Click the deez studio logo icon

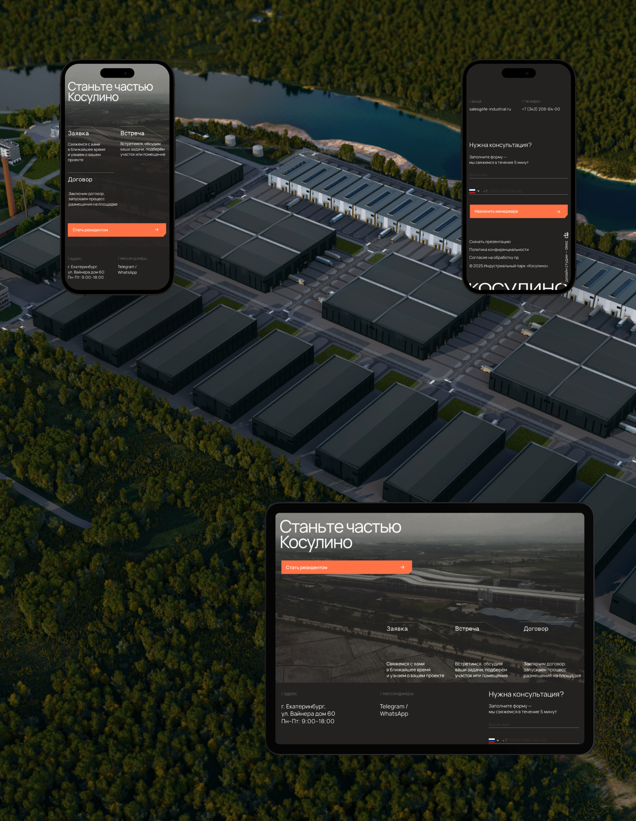pos(566,235)
